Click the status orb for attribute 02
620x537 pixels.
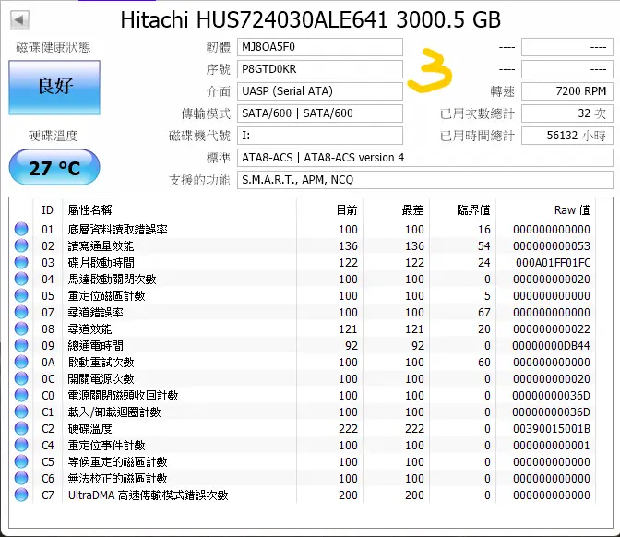21,245
